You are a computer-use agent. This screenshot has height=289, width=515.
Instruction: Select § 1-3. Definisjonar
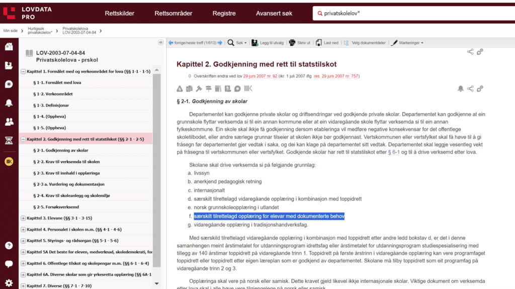51,105
